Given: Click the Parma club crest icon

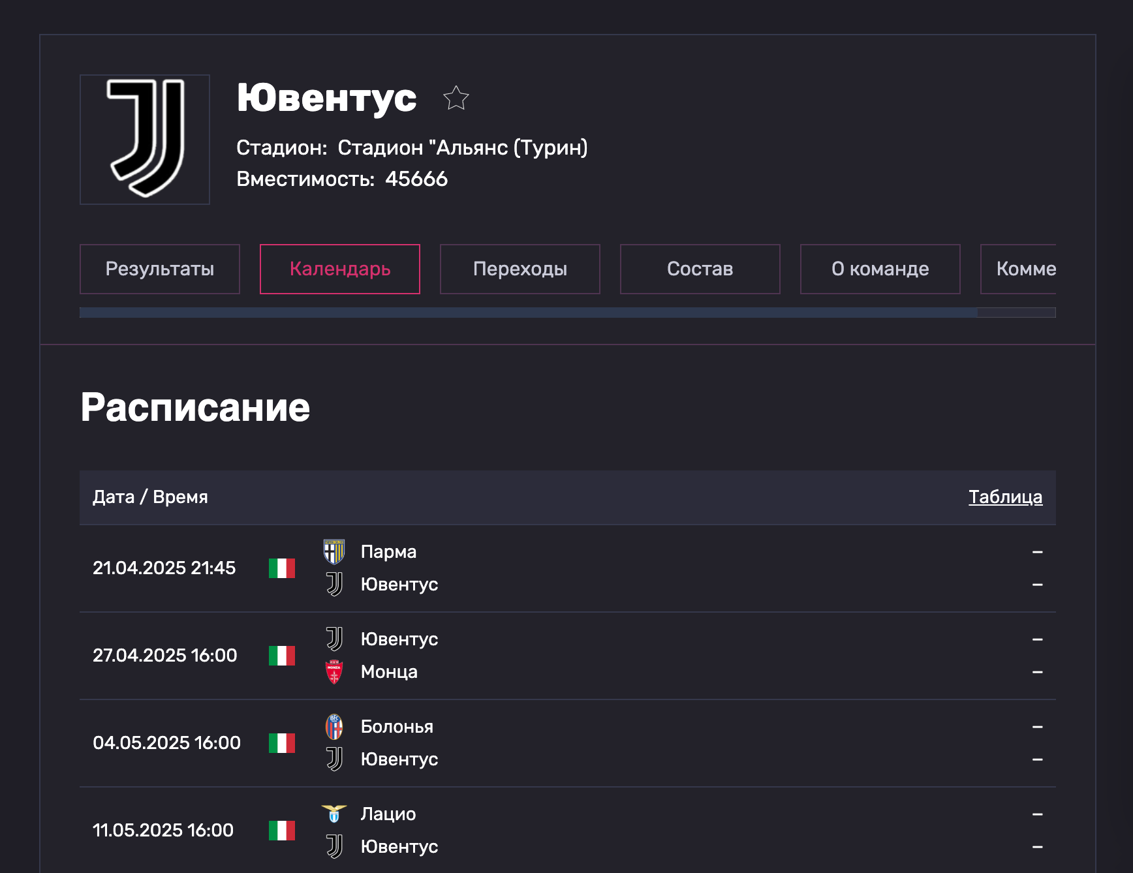Looking at the screenshot, I should pos(334,552).
